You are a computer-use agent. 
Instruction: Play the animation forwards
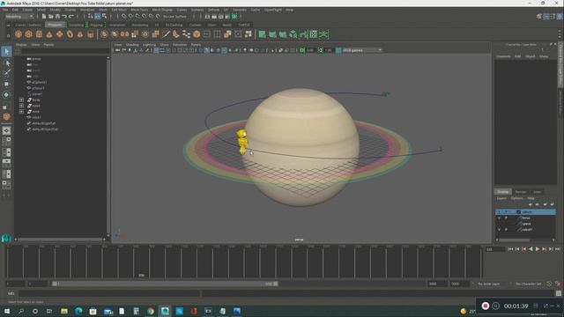click(x=538, y=249)
